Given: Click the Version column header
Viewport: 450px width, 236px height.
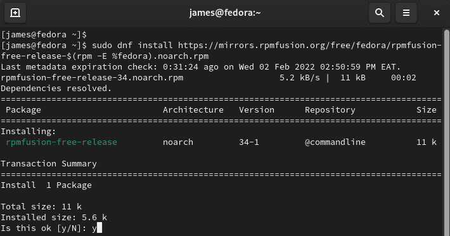Looking at the screenshot, I should click(x=257, y=110).
